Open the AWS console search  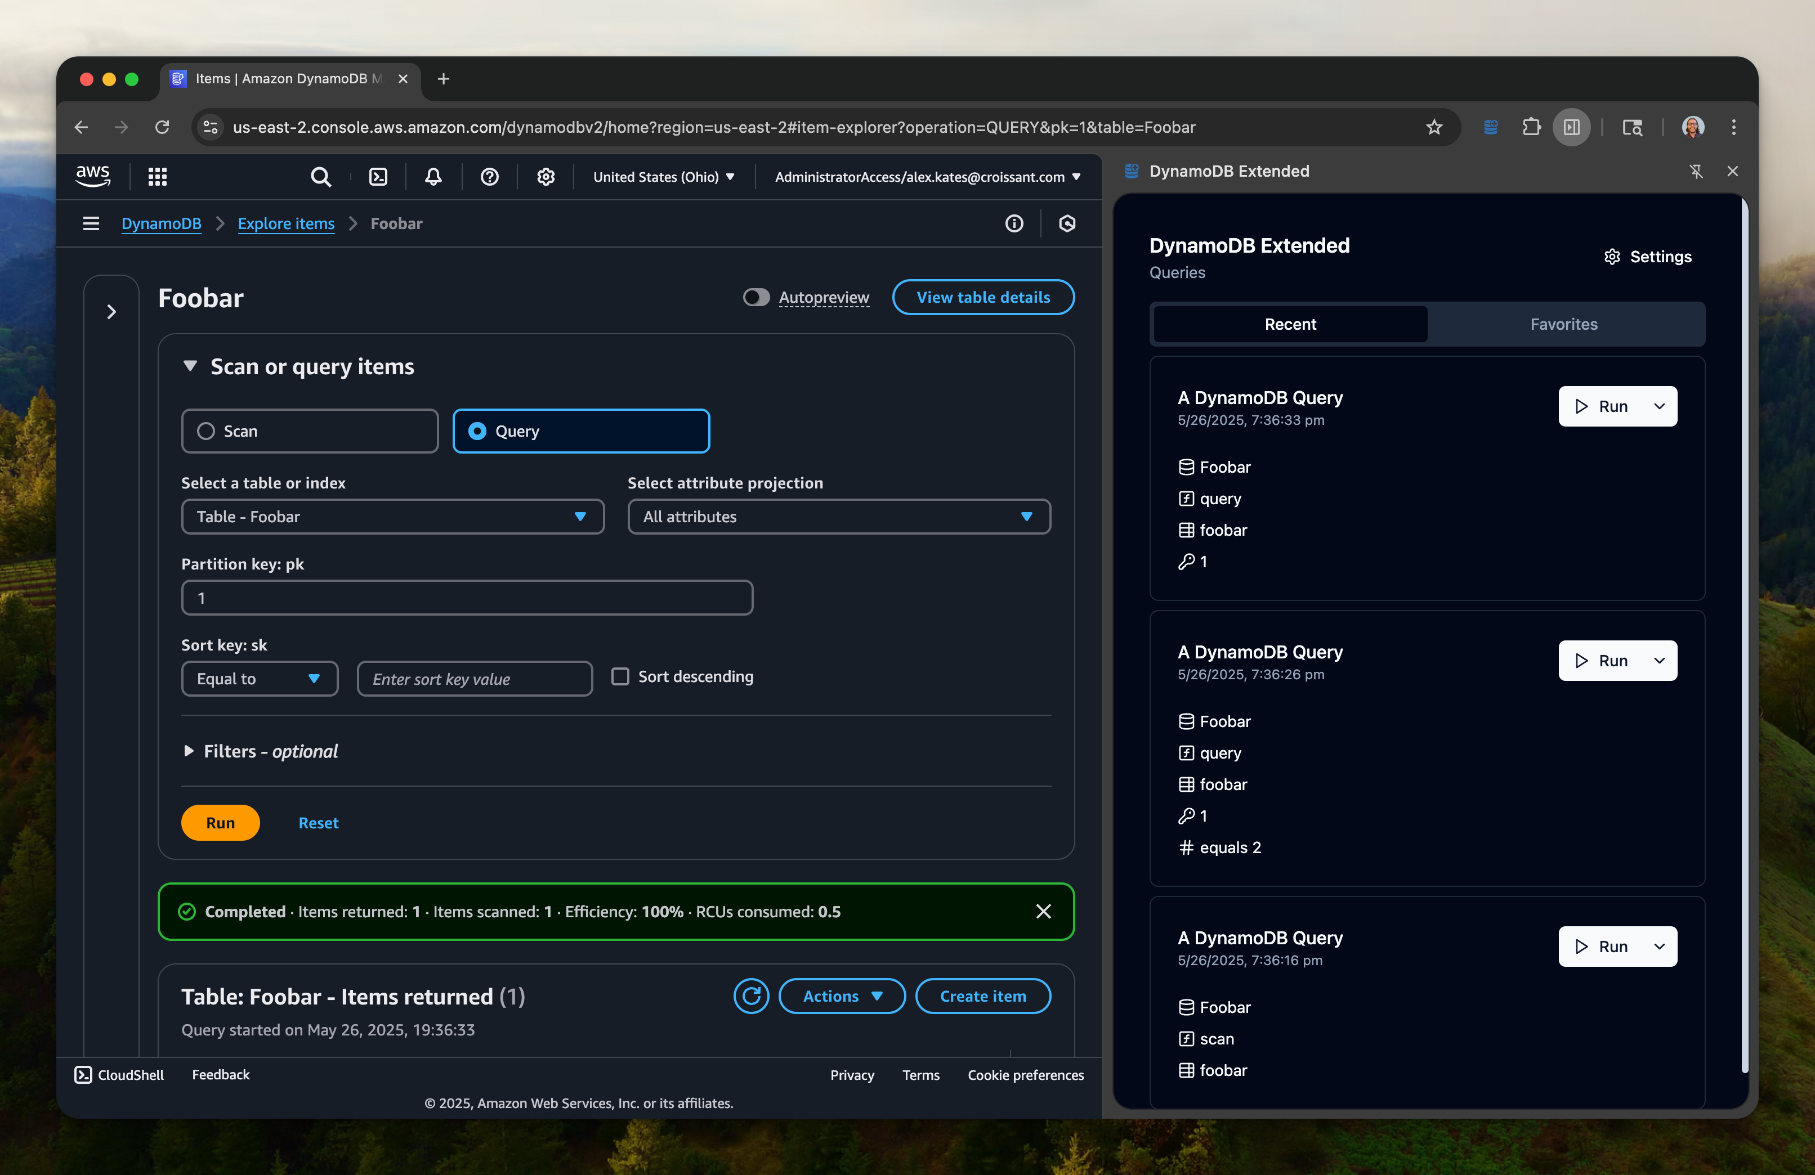pos(321,177)
